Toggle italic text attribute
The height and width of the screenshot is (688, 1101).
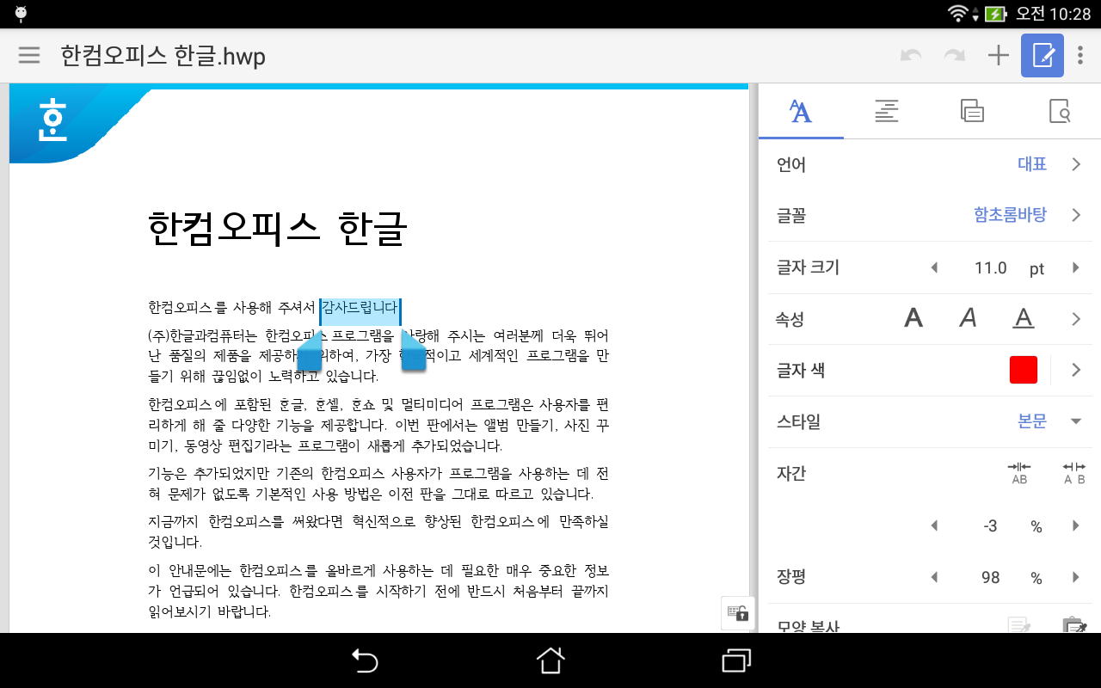coord(969,319)
